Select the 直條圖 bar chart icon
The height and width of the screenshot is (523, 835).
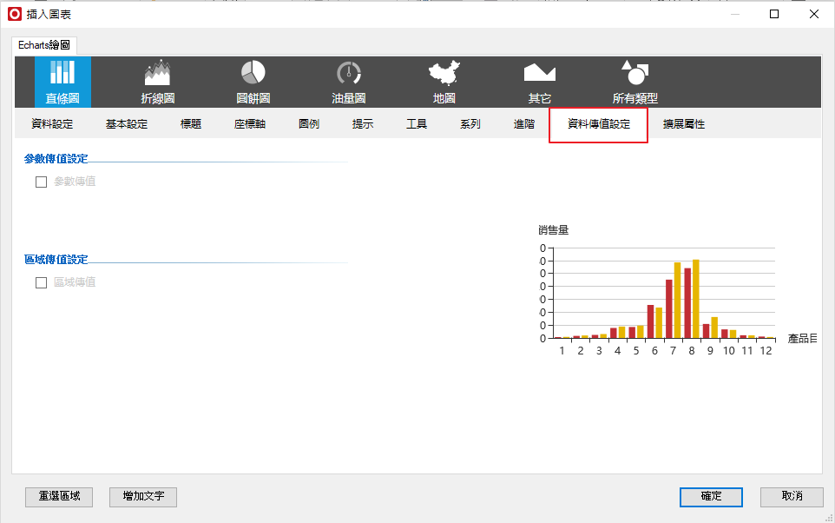[x=62, y=73]
